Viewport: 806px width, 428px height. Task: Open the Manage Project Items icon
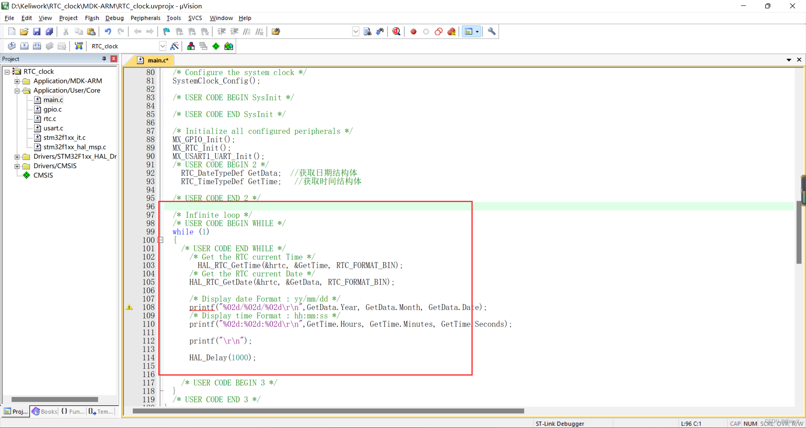[x=191, y=46]
